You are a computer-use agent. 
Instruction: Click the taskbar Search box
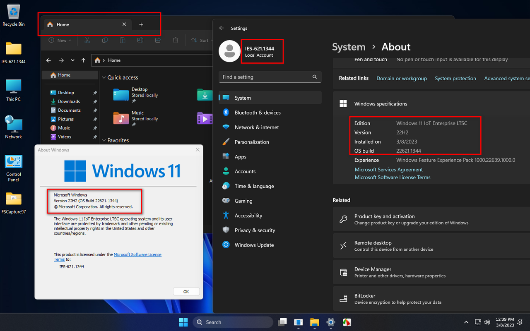(x=233, y=322)
